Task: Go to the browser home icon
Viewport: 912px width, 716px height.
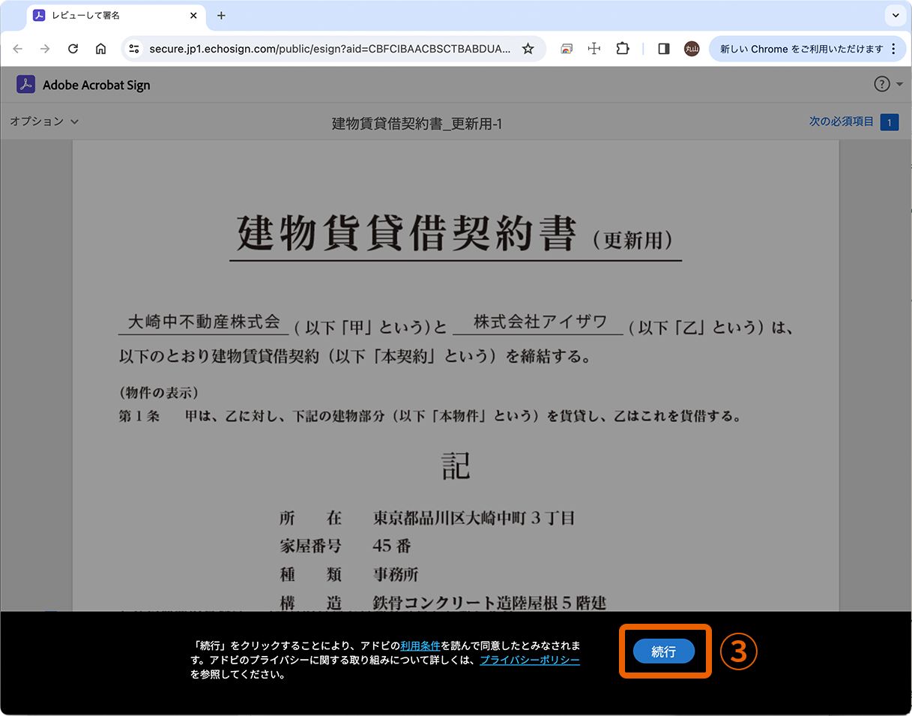Action: [x=100, y=49]
